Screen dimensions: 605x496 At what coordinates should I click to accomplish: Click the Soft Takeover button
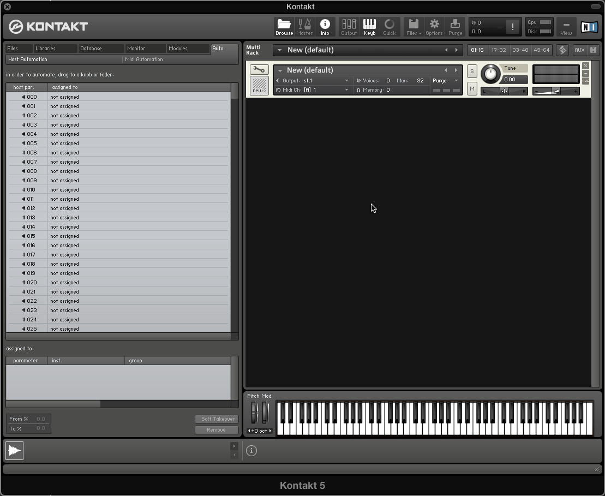click(x=217, y=419)
